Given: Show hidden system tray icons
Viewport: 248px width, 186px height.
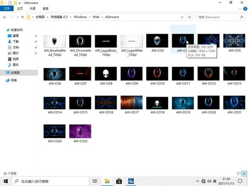Looking at the screenshot, I should click(197, 181).
